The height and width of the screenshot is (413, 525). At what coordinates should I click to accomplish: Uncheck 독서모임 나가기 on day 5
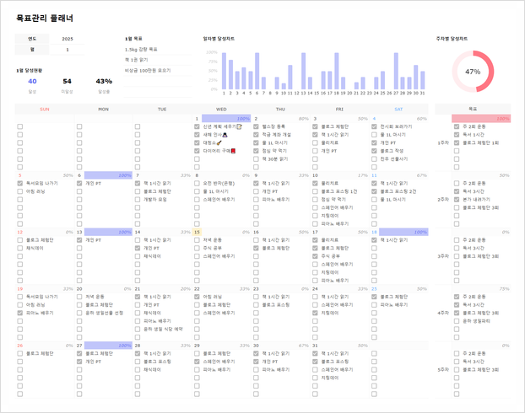[20, 183]
